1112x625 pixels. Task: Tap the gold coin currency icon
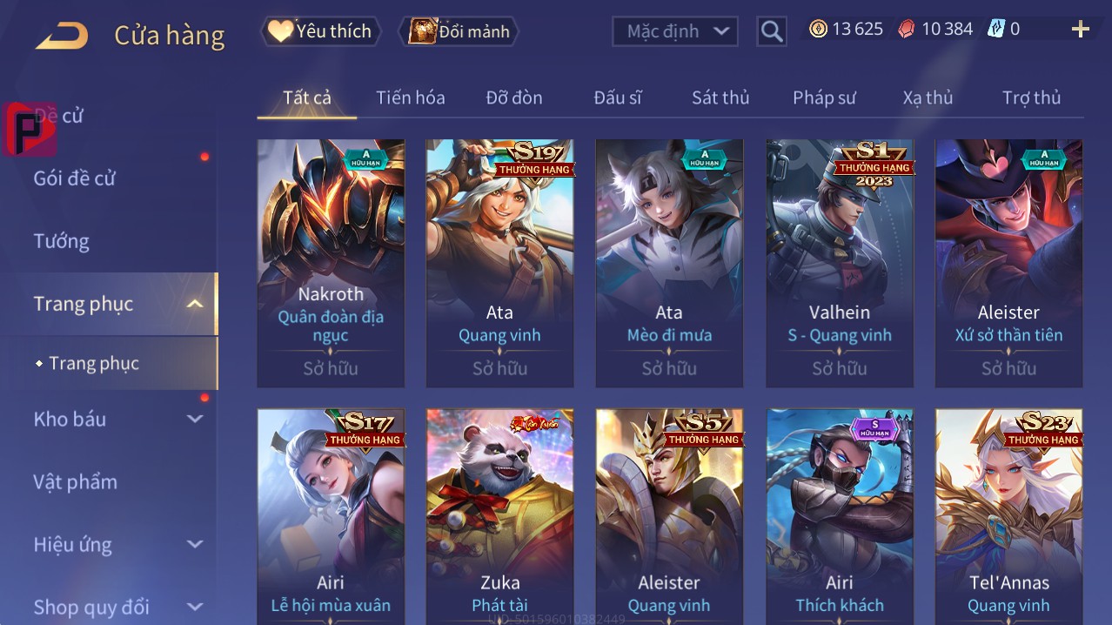818,29
